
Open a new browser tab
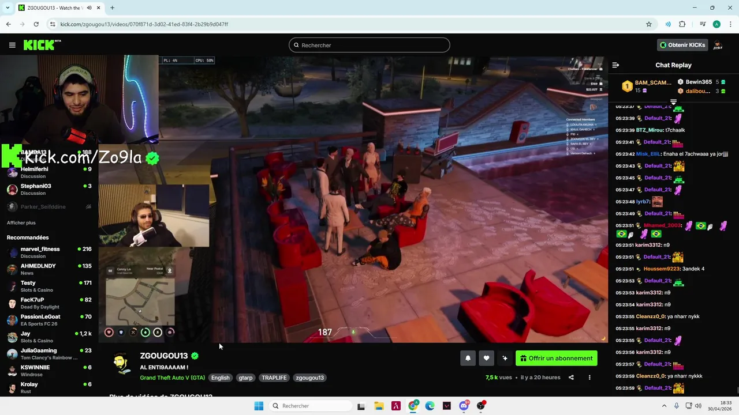112,7
